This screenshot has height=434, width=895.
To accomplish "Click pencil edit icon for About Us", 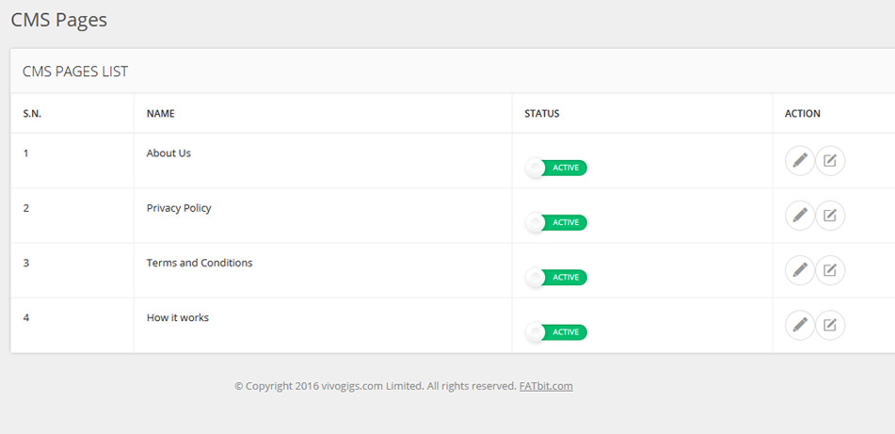I will [x=800, y=161].
